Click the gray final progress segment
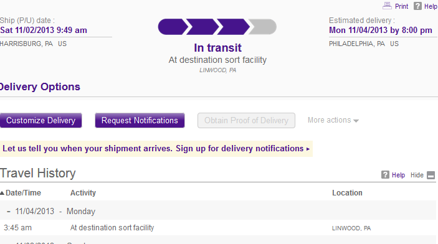Image resolution: width=438 pixels, height=244 pixels. click(x=262, y=27)
